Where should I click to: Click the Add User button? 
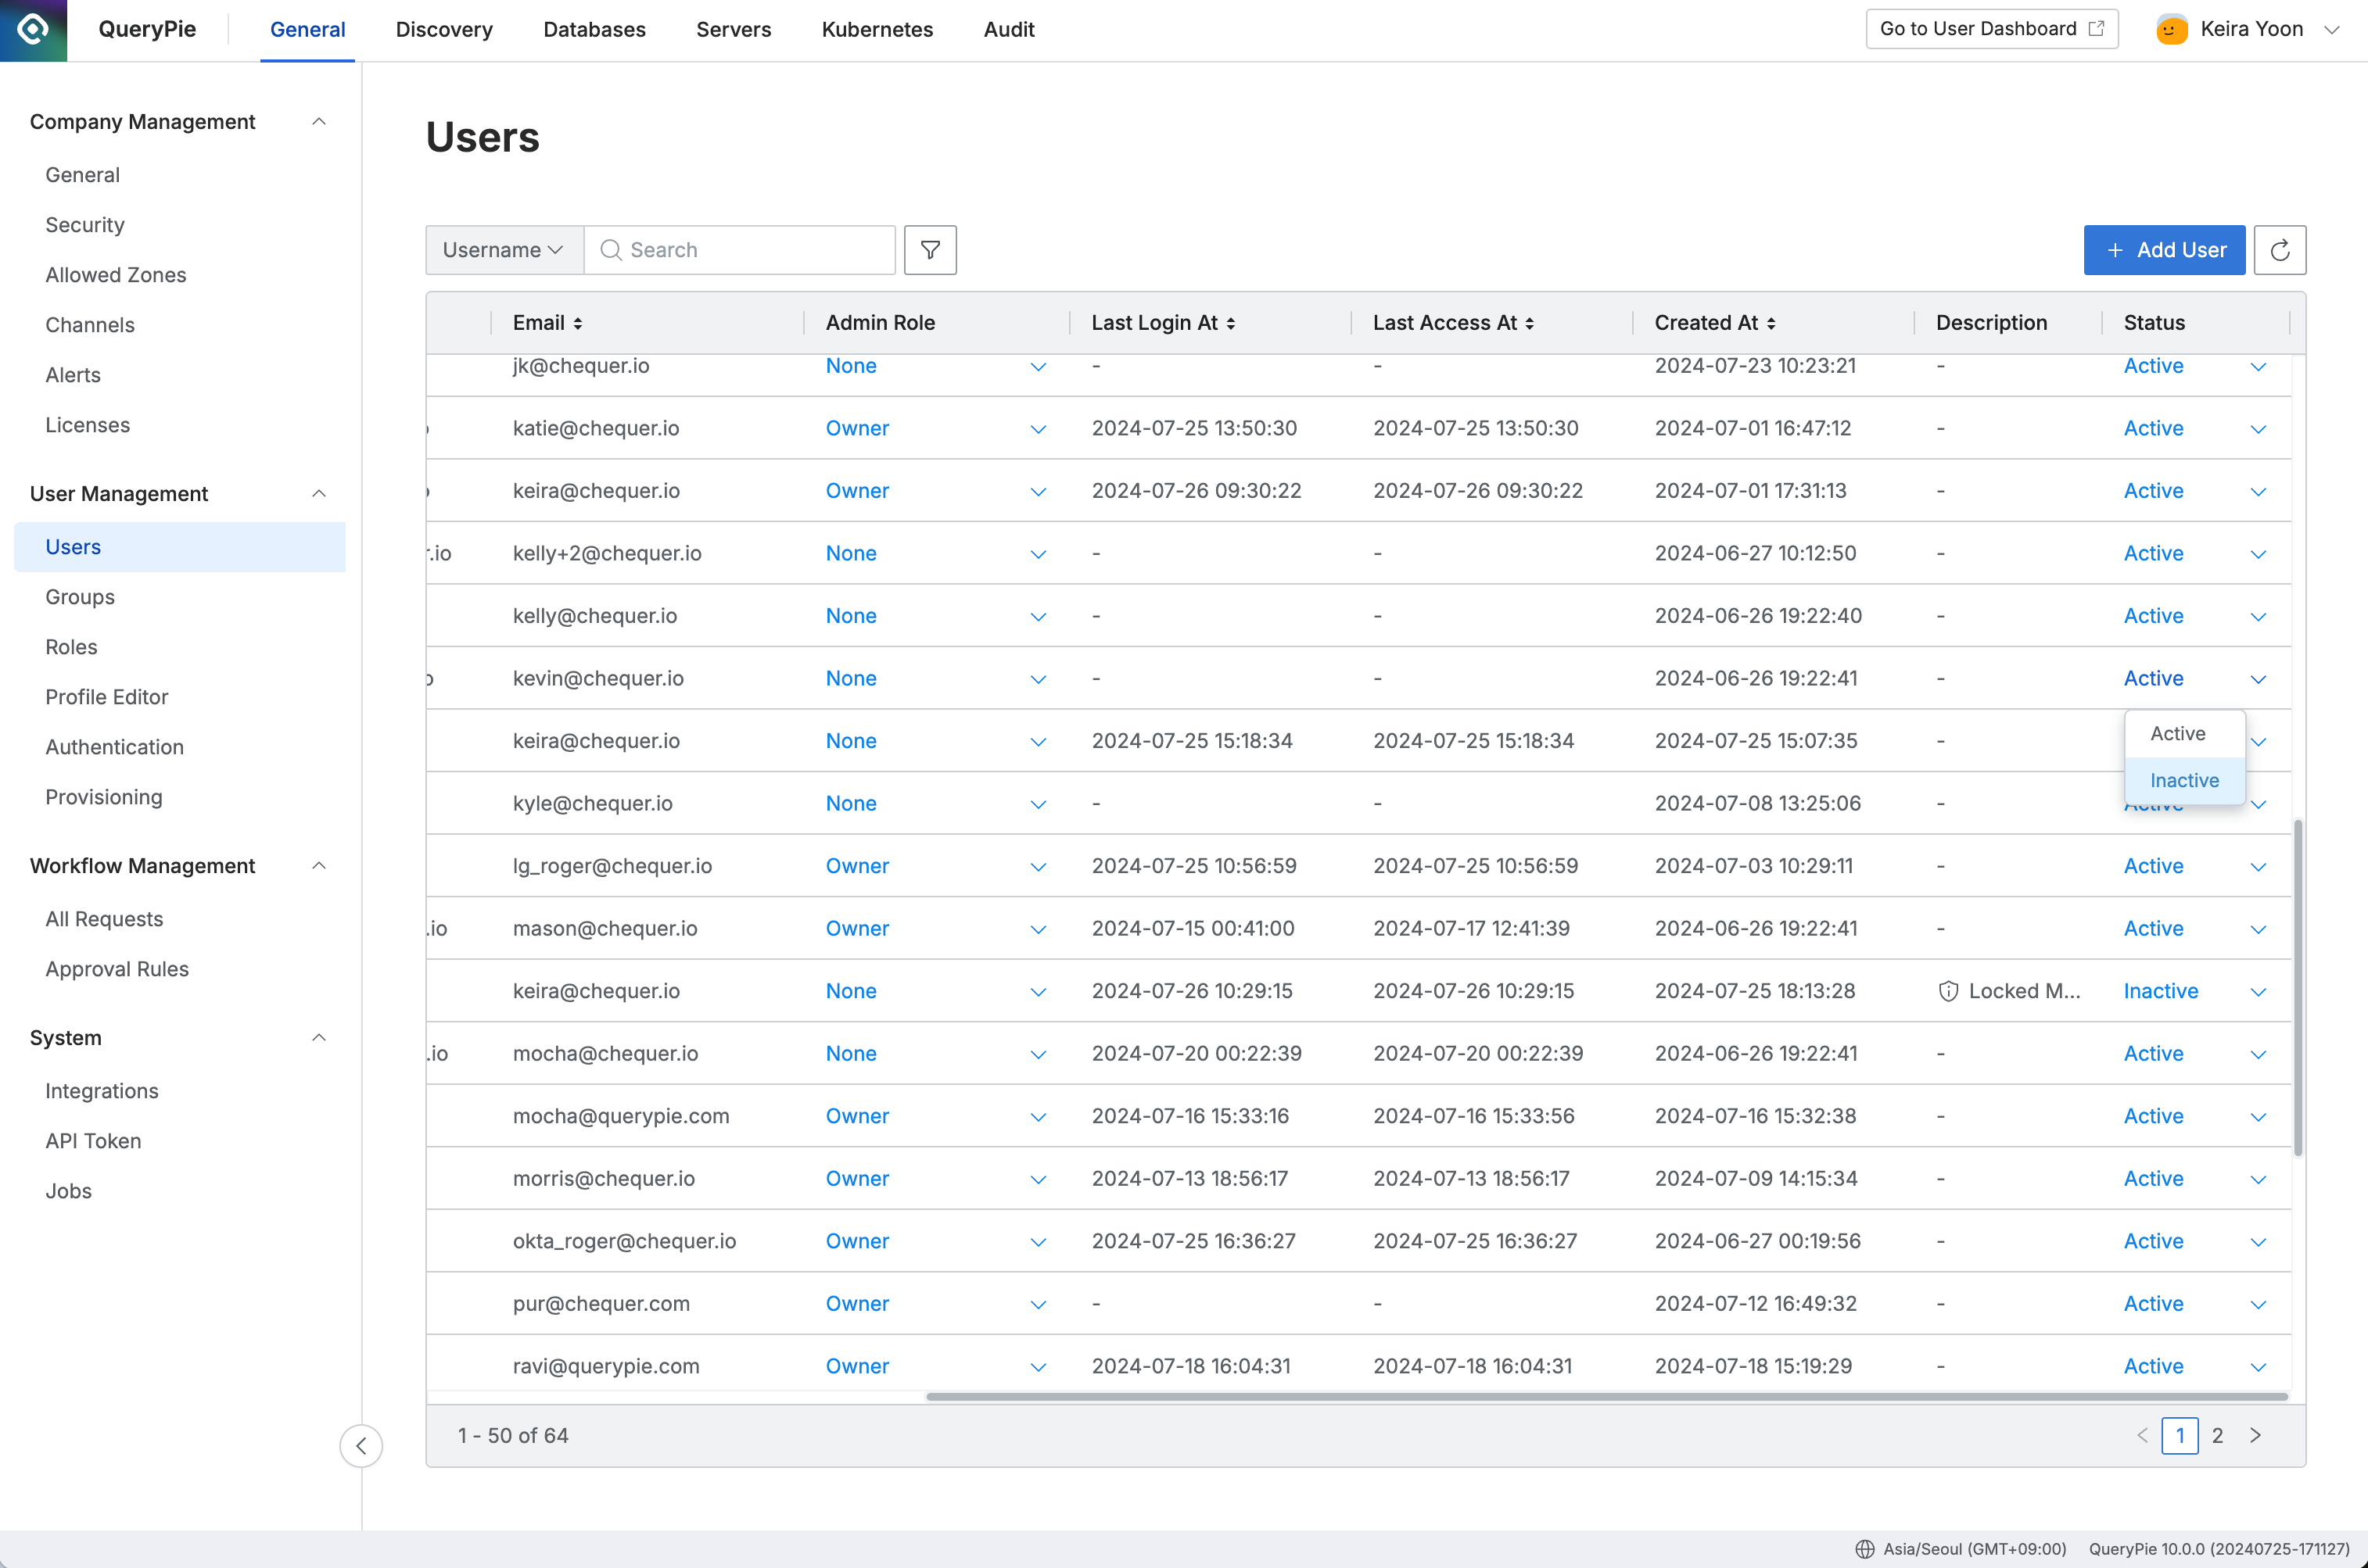(x=2164, y=249)
